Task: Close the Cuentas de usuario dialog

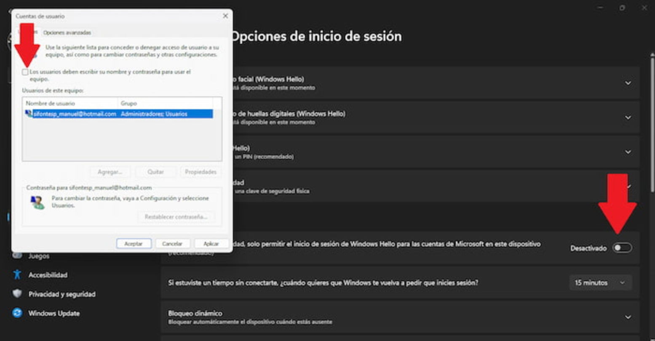Action: click(x=225, y=16)
